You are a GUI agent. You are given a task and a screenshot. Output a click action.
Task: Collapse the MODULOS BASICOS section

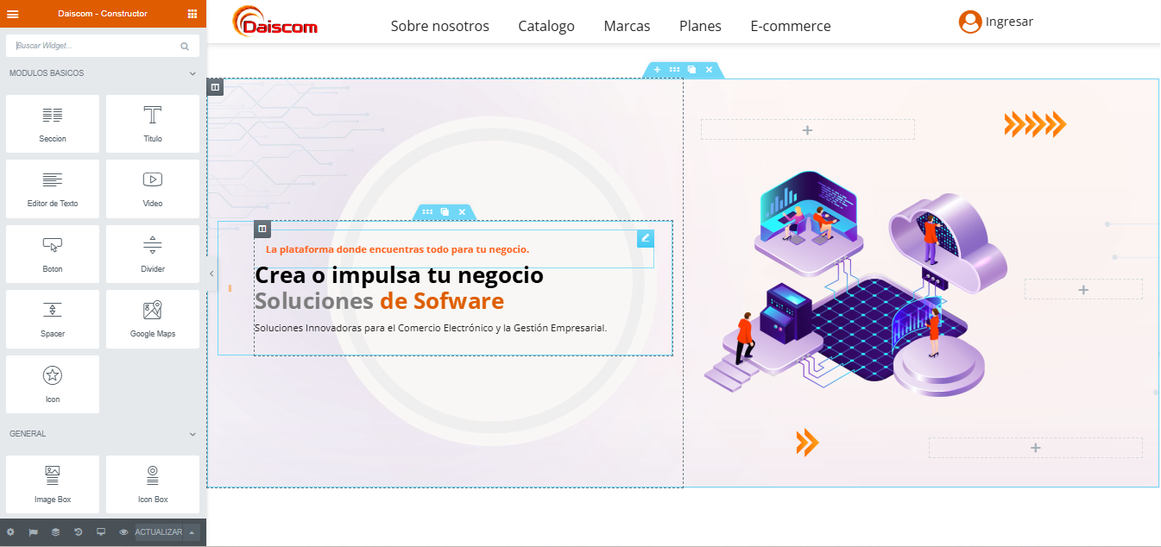(192, 73)
